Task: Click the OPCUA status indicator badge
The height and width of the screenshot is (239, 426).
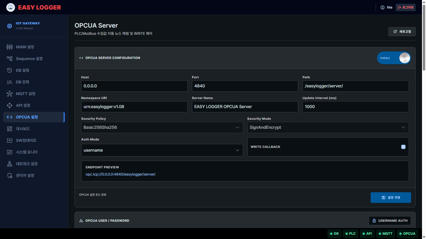Action: (x=407, y=234)
